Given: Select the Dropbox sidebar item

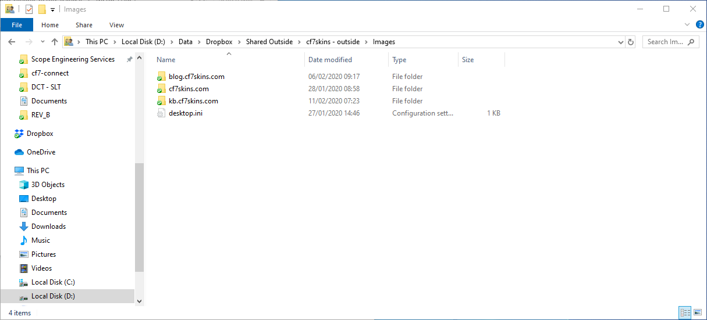Looking at the screenshot, I should pyautogui.click(x=40, y=134).
